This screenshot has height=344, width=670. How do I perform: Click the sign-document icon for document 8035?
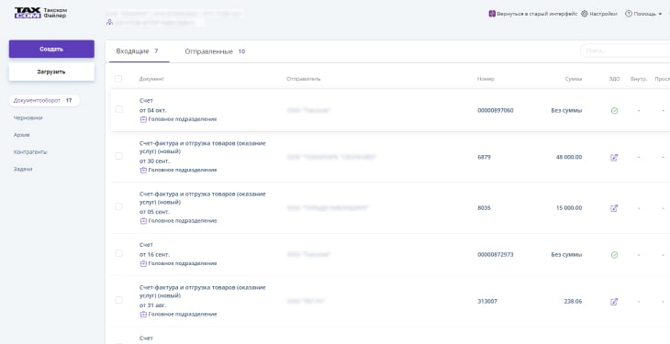coord(614,208)
